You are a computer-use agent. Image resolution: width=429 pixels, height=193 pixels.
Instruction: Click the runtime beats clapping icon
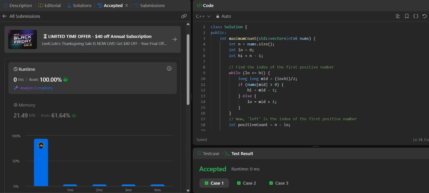pos(65,79)
